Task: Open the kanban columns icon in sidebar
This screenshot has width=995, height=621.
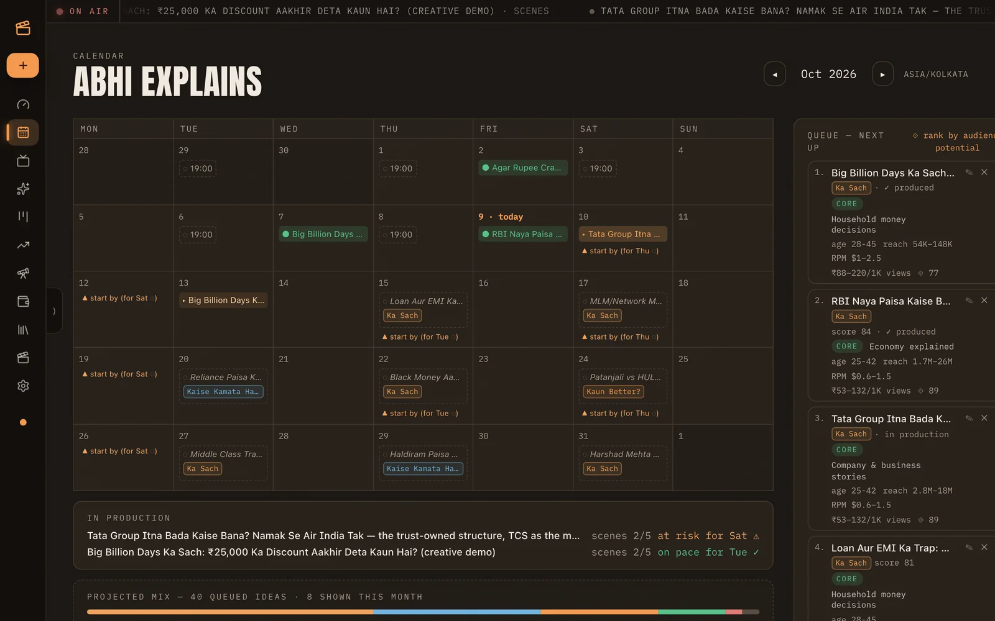Action: [x=23, y=217]
